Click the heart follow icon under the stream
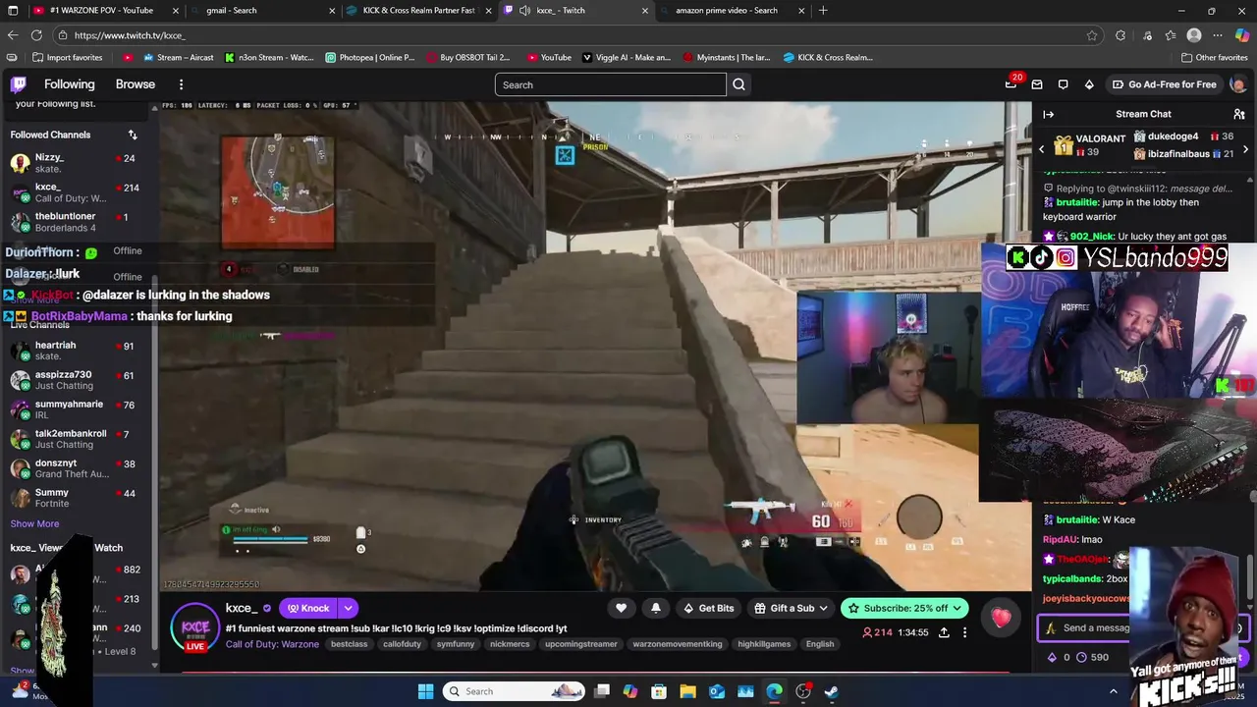Screen dimensions: 1257x707 621,608
